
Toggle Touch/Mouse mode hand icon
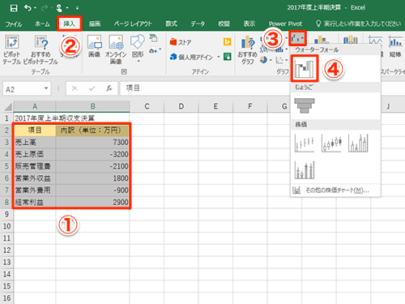tap(59, 8)
